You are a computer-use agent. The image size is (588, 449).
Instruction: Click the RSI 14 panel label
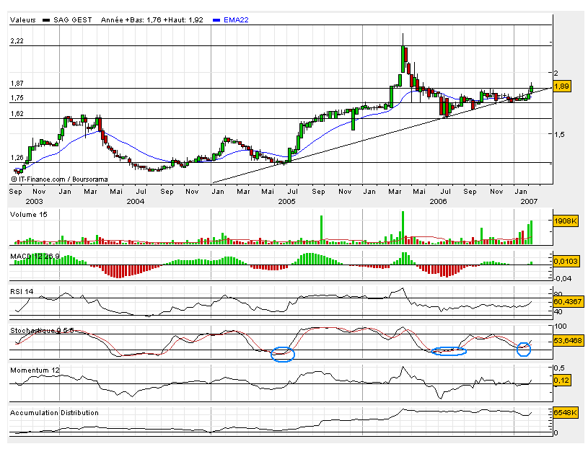coord(22,291)
